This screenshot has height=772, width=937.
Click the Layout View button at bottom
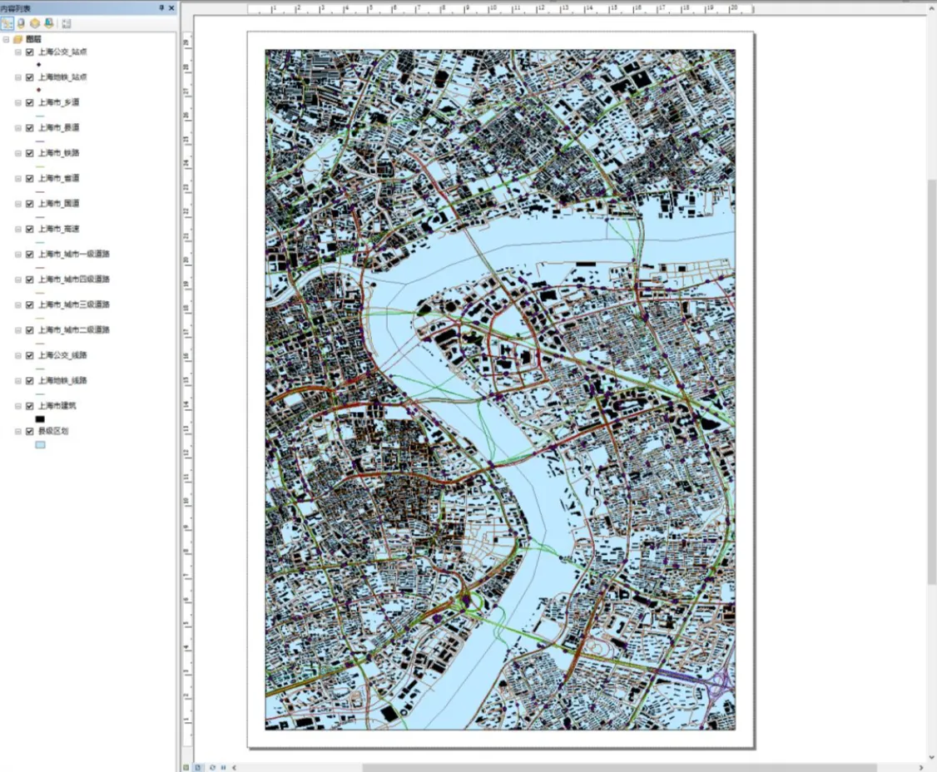198,766
